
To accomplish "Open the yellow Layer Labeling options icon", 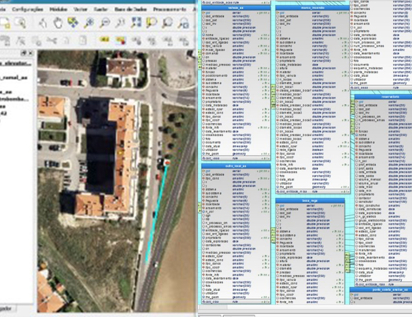I will [x=104, y=40].
